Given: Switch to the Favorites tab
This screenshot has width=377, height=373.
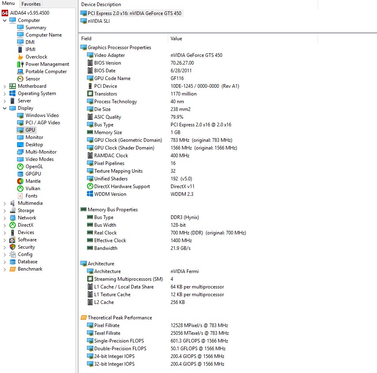Looking at the screenshot, I should 30,4.
